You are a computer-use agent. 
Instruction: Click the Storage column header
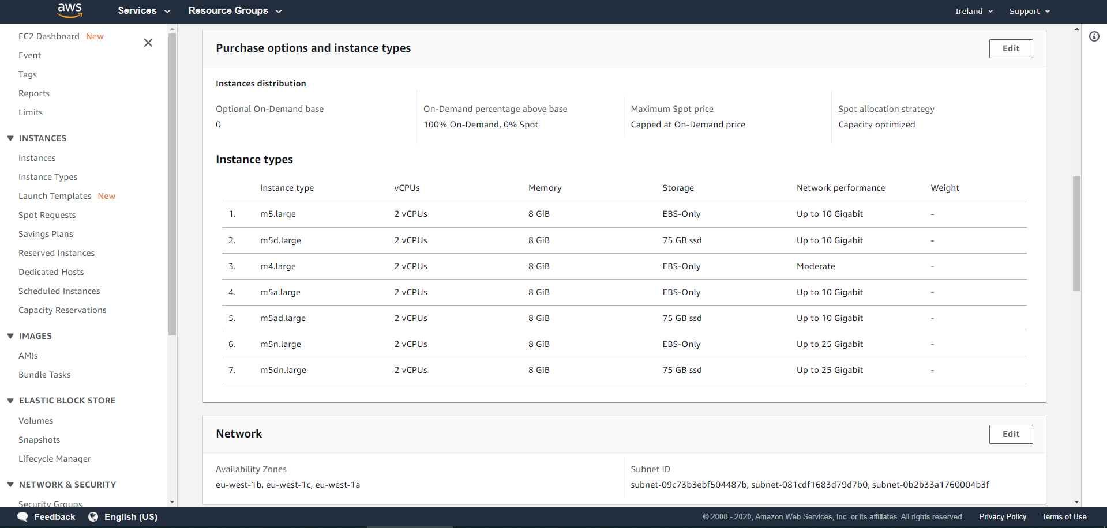(678, 188)
